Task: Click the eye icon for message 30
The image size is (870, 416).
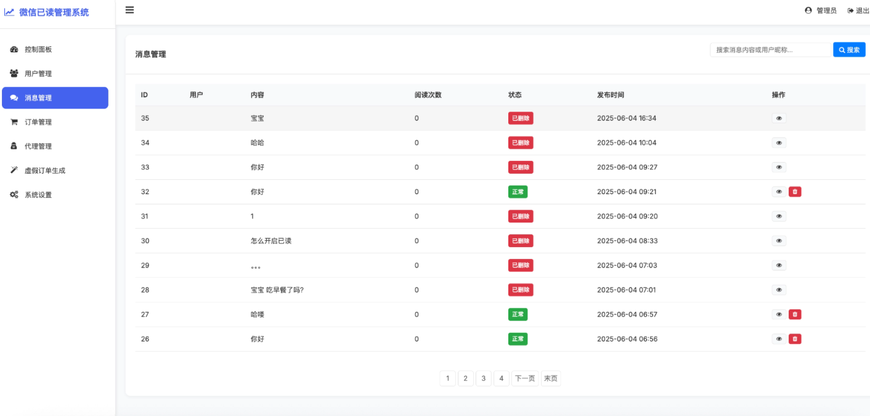Action: (779, 240)
